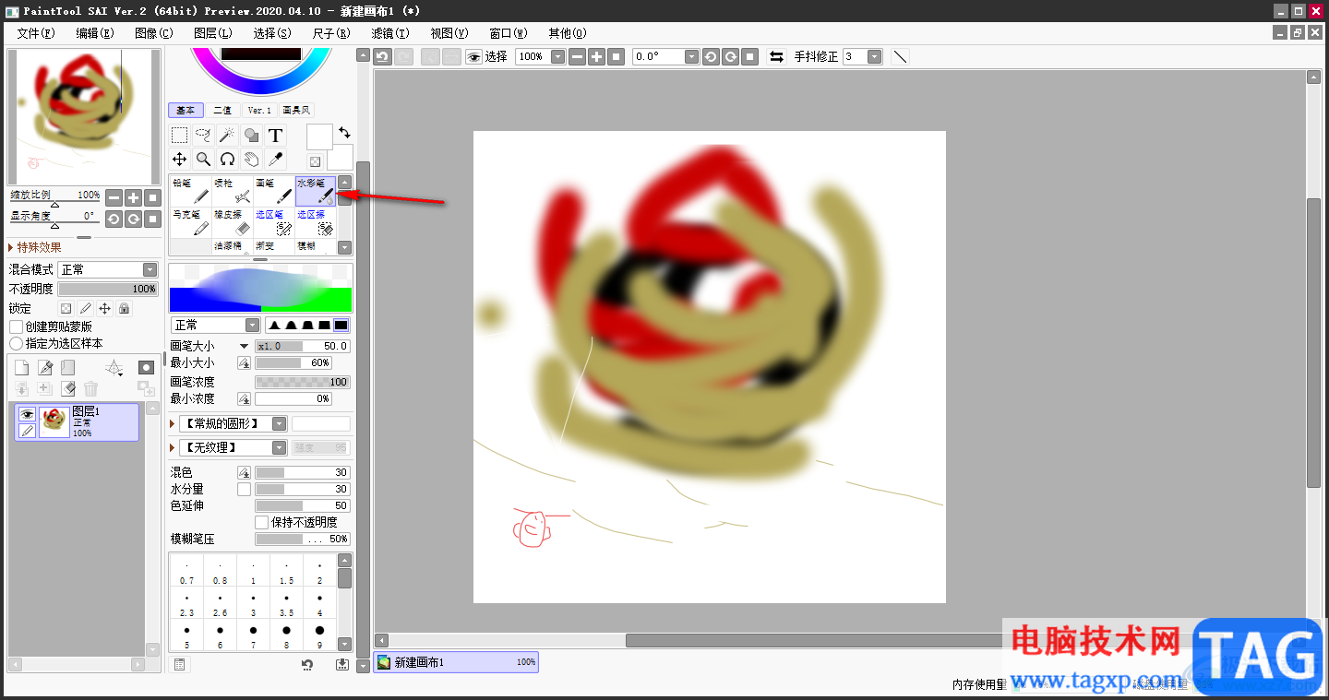Adjust the 不透明度 opacity slider
Screen dimensions: 1329x700
108,289
